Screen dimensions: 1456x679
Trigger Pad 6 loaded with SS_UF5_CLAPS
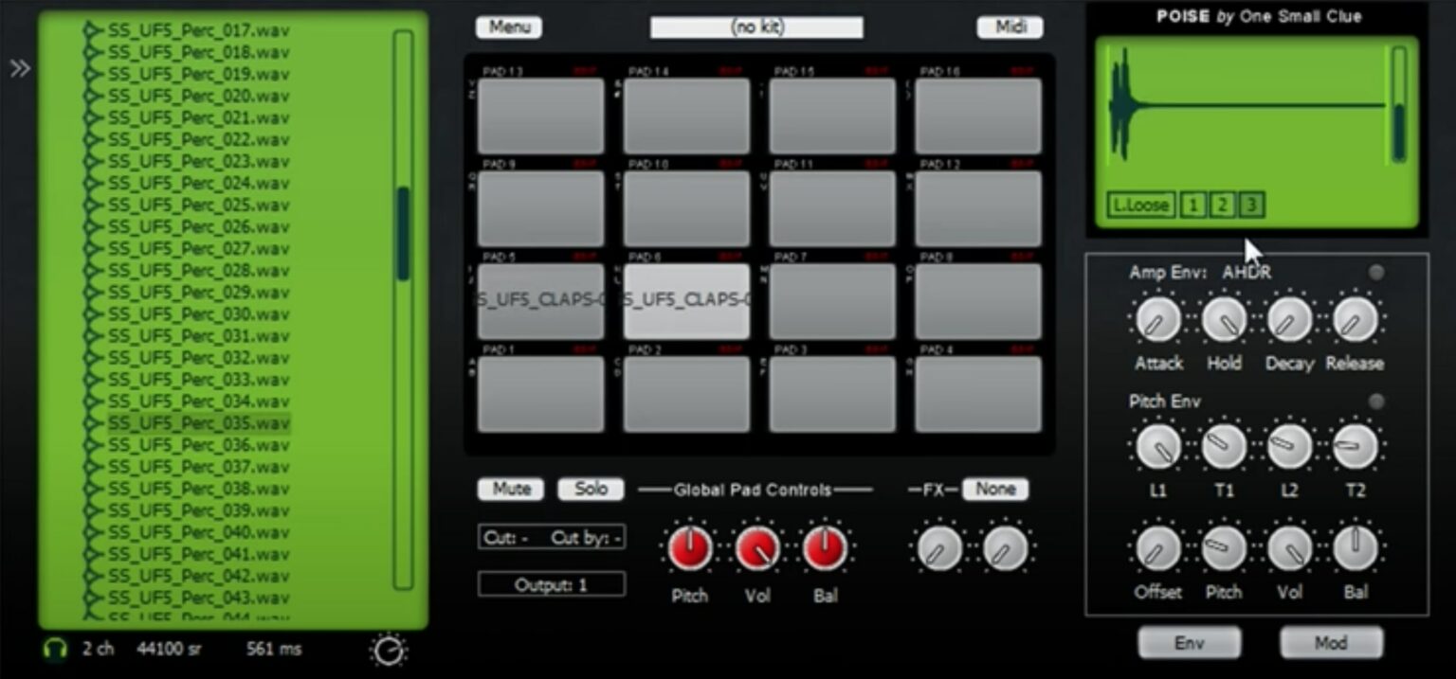pyautogui.click(x=685, y=301)
